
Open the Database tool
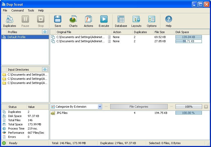coord(121,21)
